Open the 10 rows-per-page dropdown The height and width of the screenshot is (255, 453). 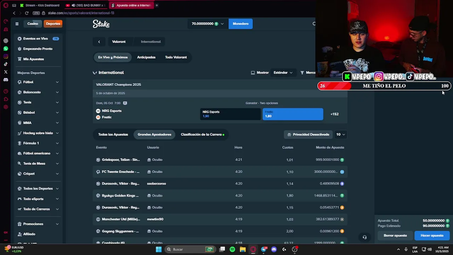(x=340, y=135)
